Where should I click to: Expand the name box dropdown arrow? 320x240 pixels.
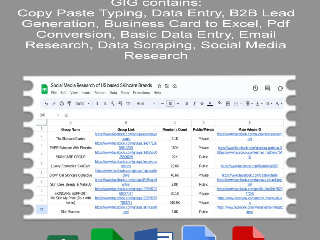click(x=58, y=115)
